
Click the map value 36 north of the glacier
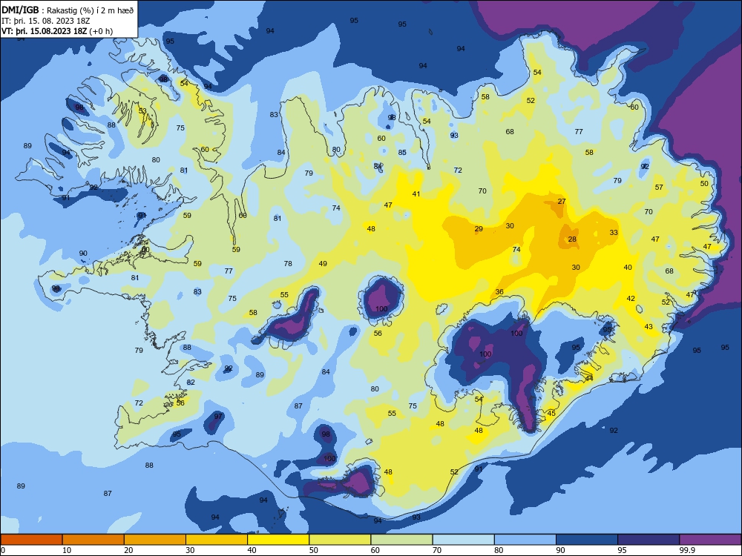[x=499, y=291]
